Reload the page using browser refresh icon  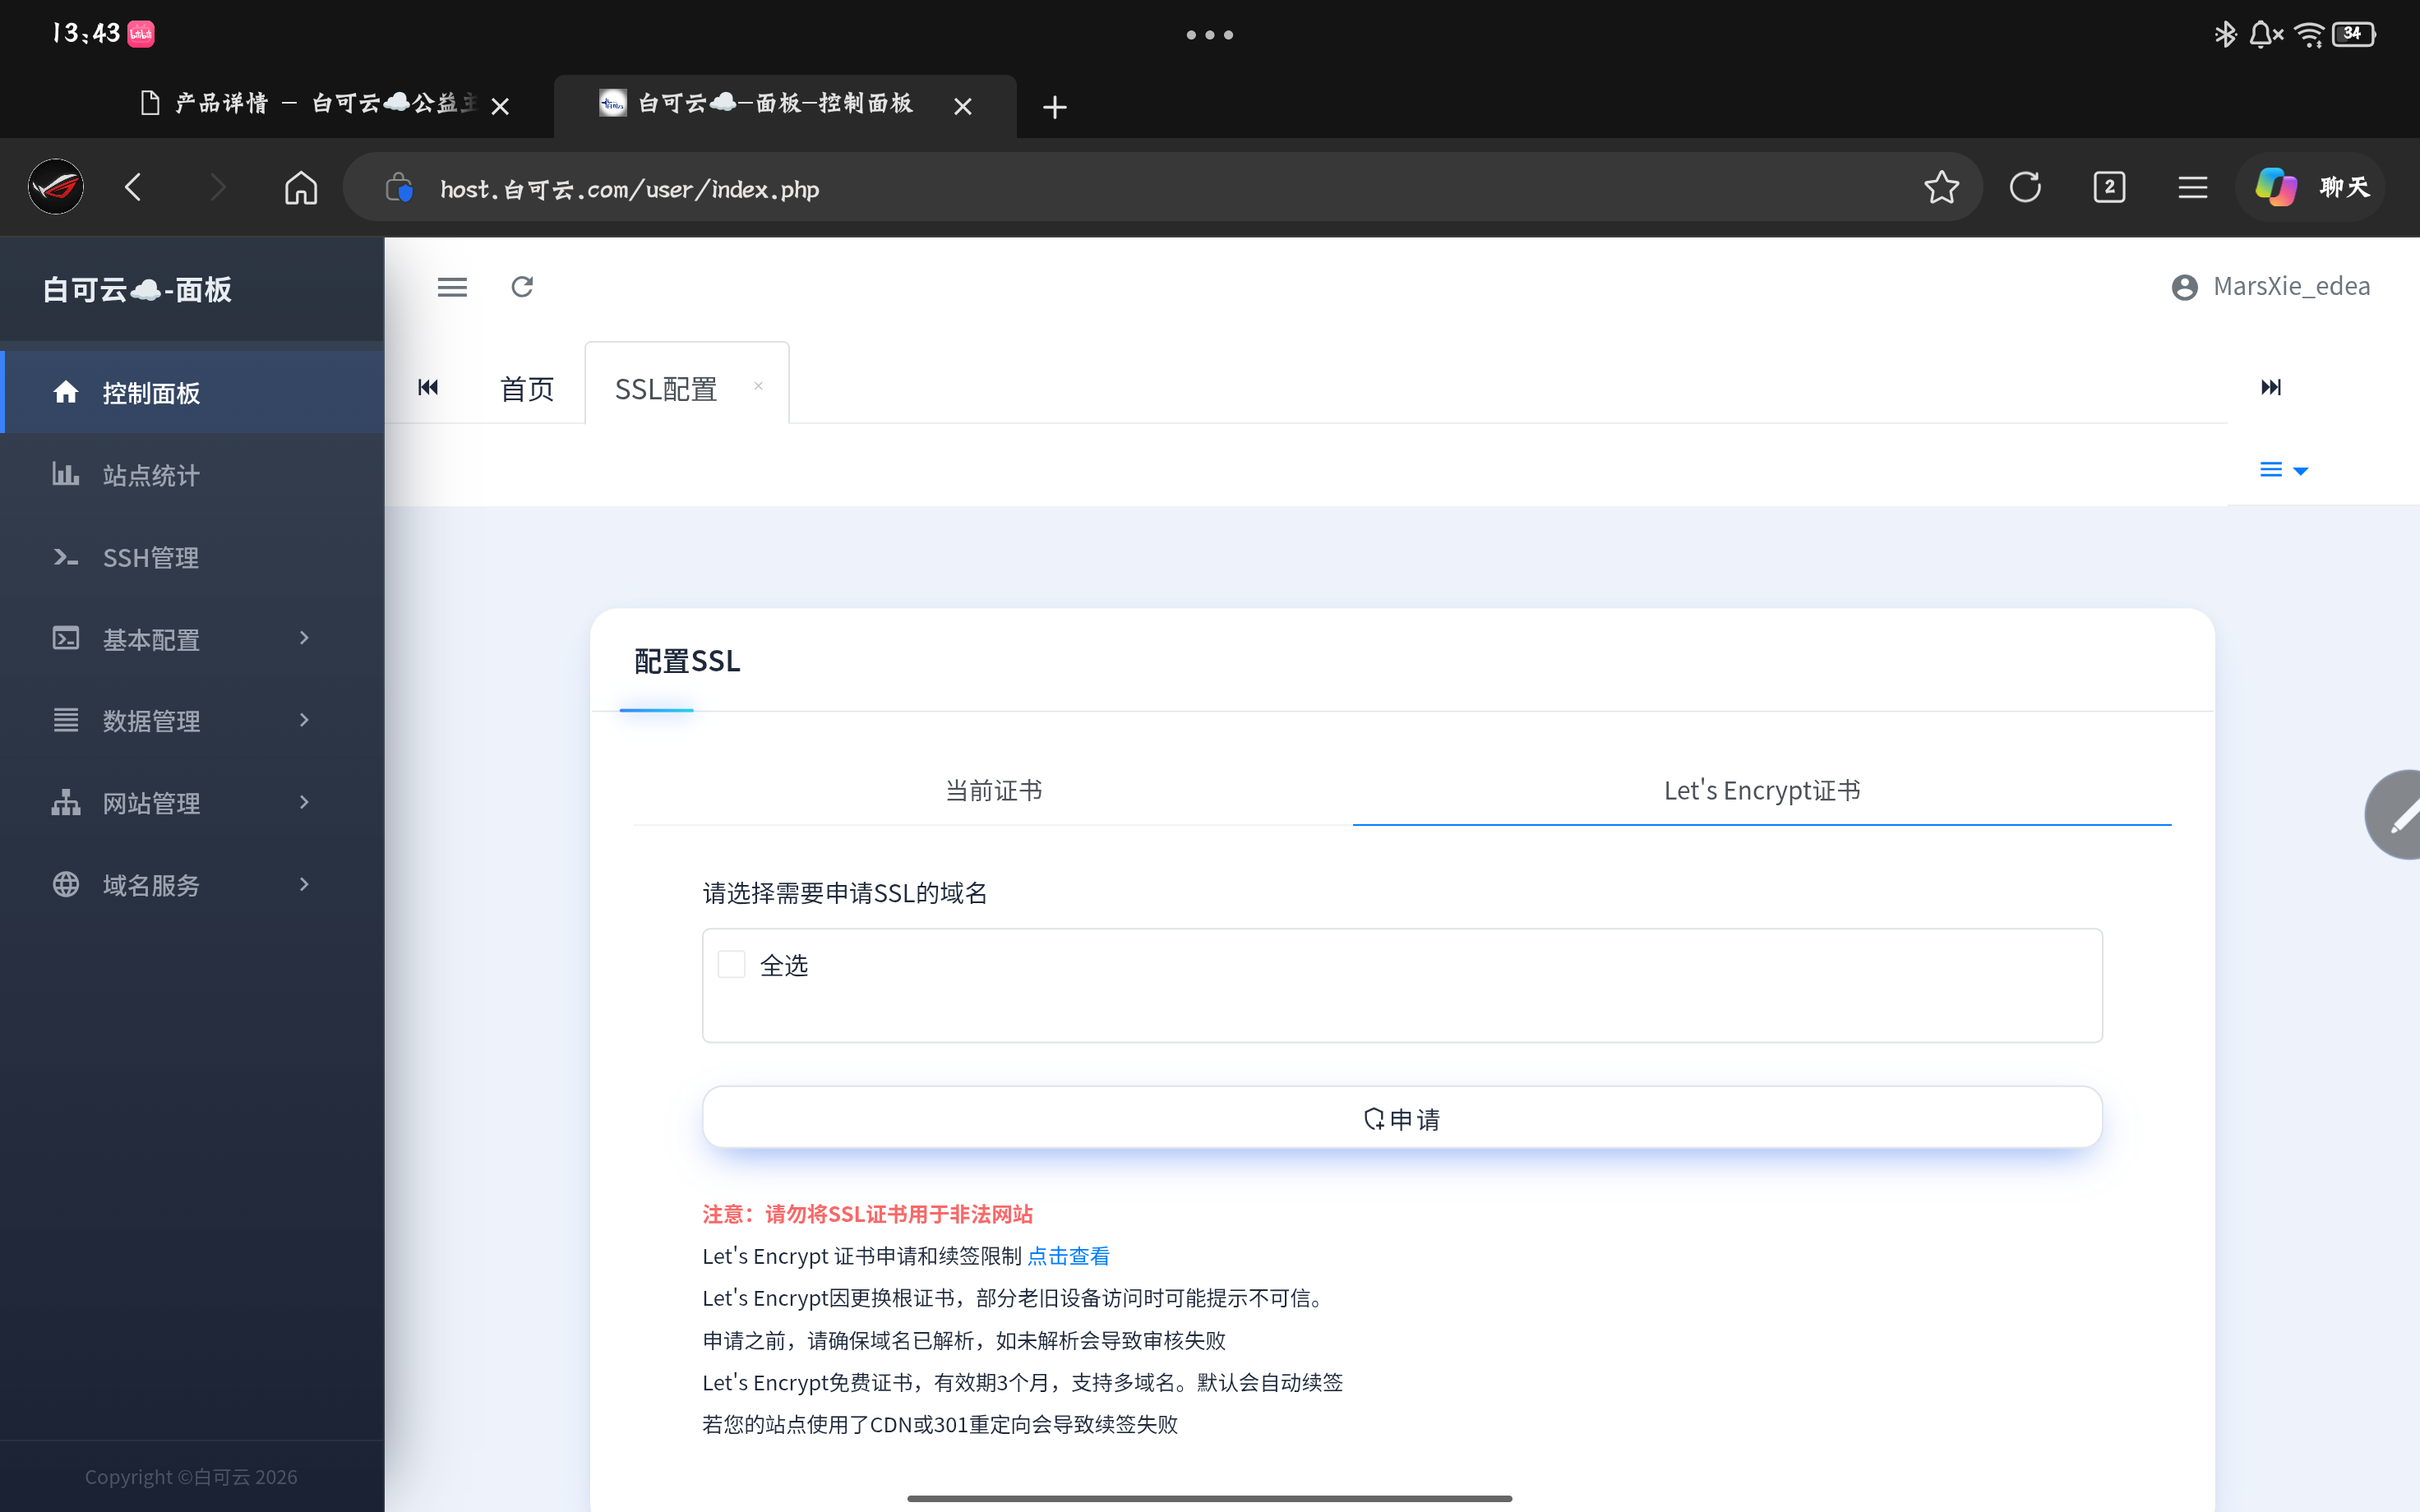2025,187
